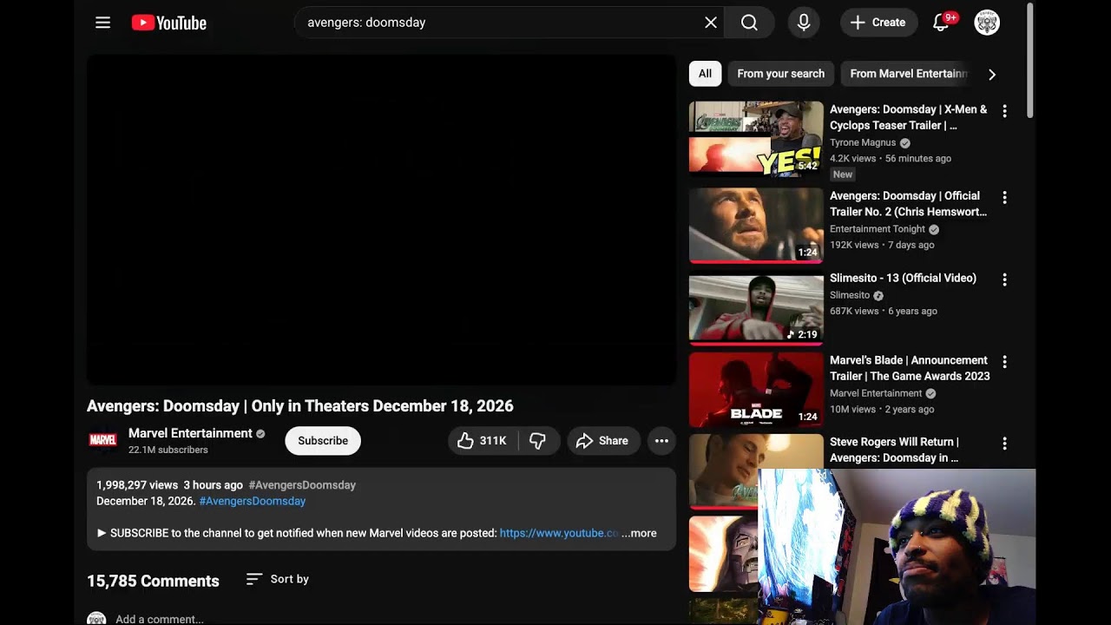
Task: Share the Avengers: Doomsday video
Action: [603, 441]
